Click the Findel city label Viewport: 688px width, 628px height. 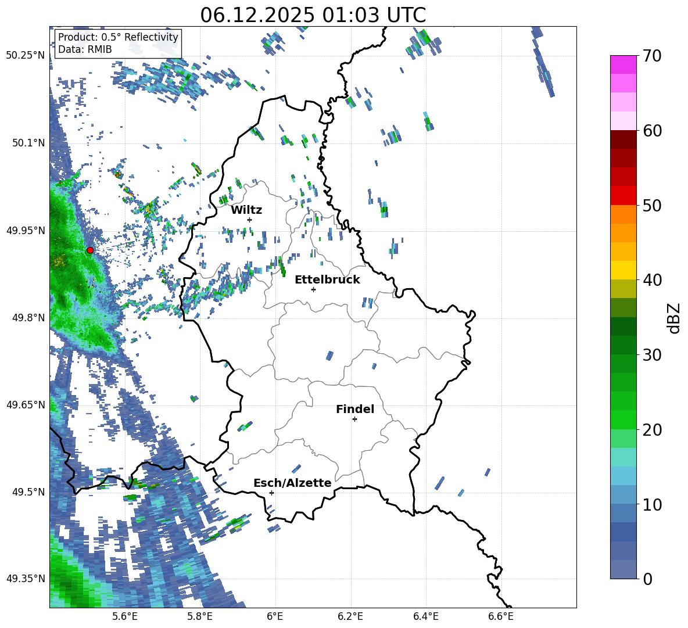pos(355,409)
